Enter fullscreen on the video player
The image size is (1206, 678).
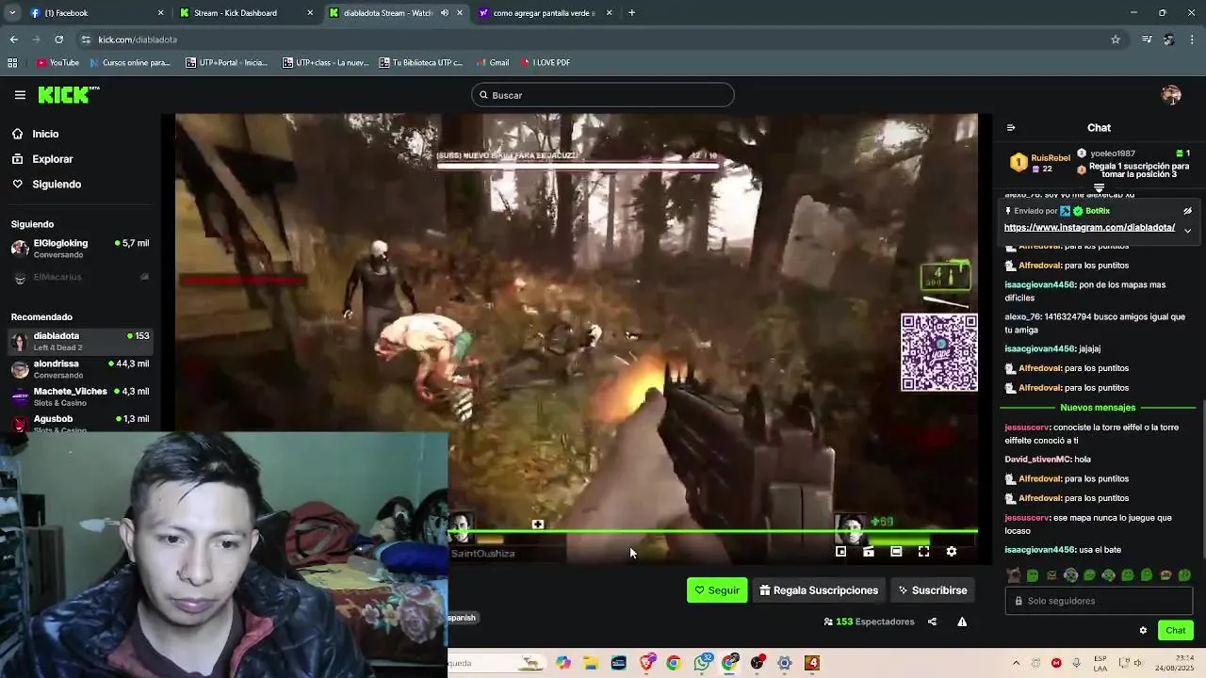pos(923,552)
